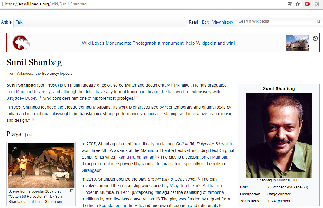Dismiss the Wiki Loves Monuments banner

pyautogui.click(x=315, y=39)
